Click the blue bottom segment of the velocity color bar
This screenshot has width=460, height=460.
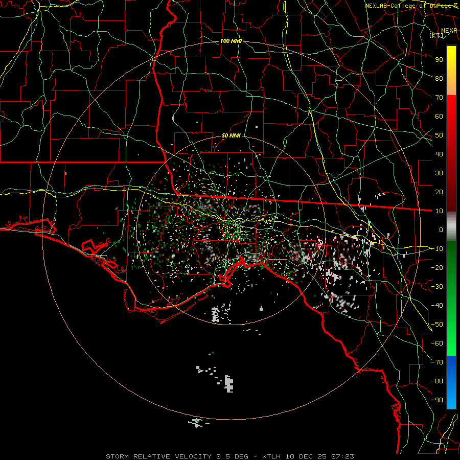[x=451, y=382]
